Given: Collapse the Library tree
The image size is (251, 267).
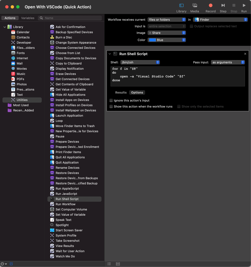Looking at the screenshot, I should point(5,27).
